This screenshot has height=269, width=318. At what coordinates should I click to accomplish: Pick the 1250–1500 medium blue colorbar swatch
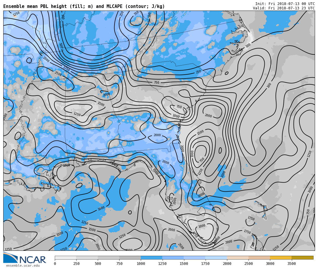coord(173,258)
